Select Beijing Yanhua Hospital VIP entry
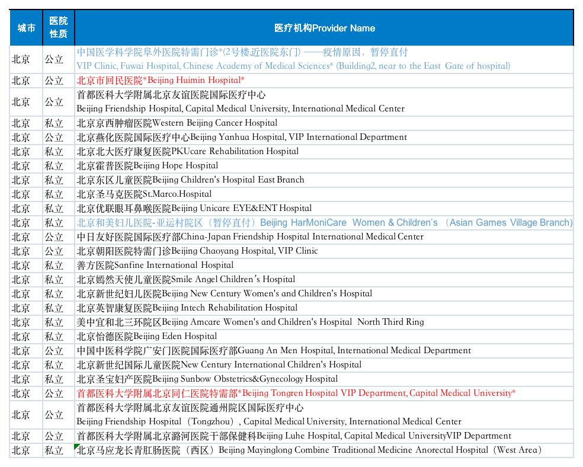Screen dimensions: 583x467 [x=324, y=137]
